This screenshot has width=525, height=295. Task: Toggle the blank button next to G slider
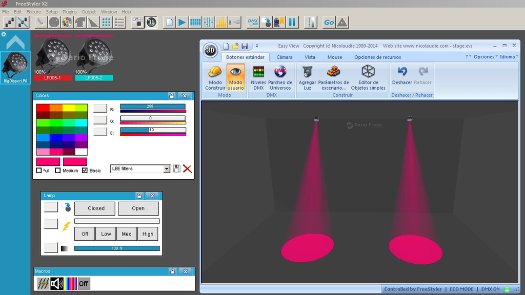coord(100,120)
